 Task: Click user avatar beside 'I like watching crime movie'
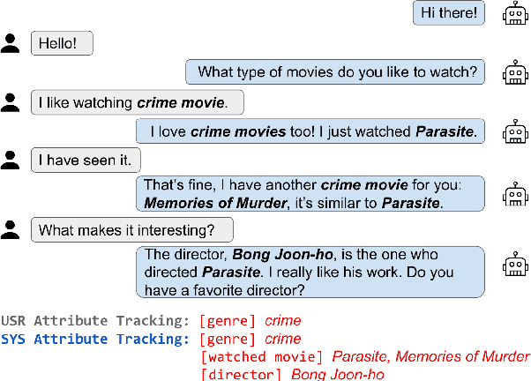coord(11,102)
